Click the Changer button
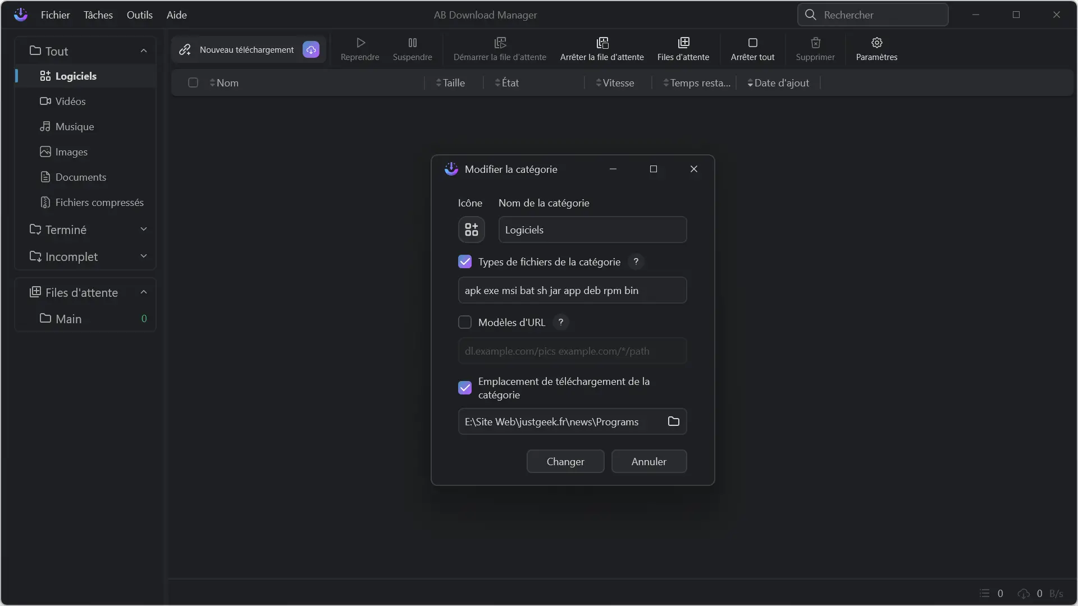 pos(565,461)
